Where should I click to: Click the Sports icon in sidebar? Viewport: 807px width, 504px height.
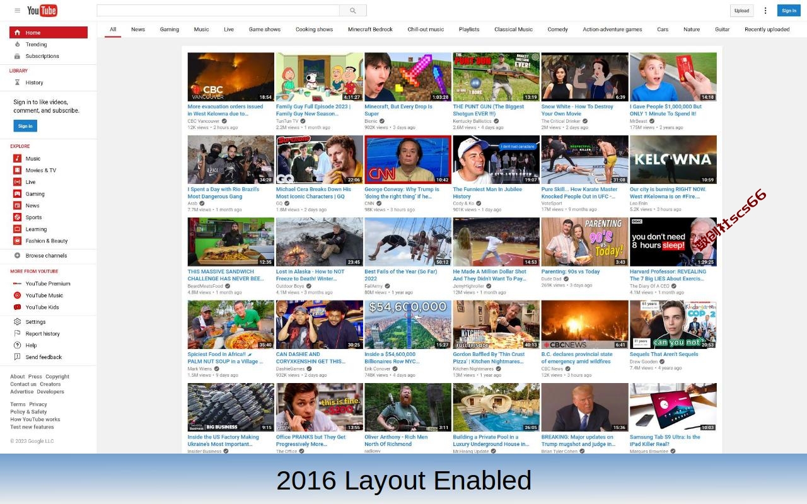pos(18,217)
